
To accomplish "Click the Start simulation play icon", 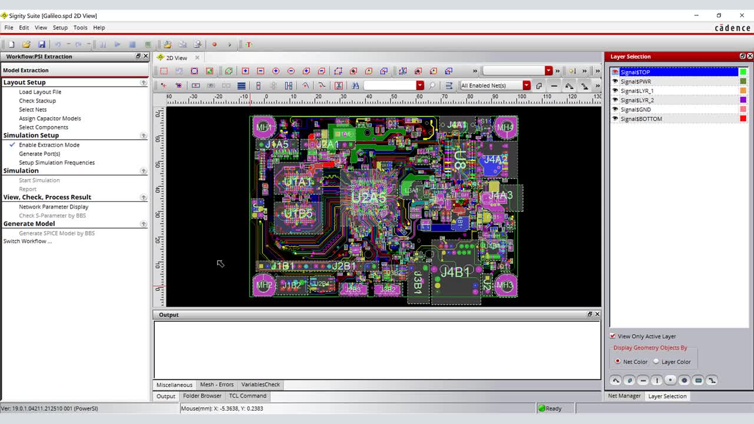I will coord(117,44).
